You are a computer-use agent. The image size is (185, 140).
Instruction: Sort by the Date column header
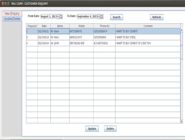coord(44,26)
